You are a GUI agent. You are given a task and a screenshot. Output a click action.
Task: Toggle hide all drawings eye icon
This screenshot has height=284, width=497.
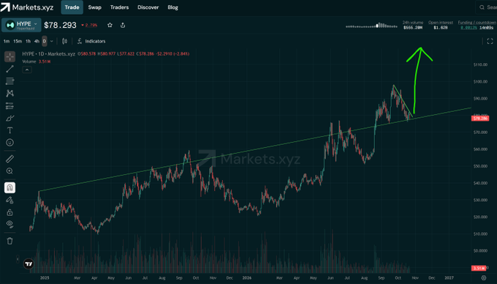pyautogui.click(x=10, y=224)
